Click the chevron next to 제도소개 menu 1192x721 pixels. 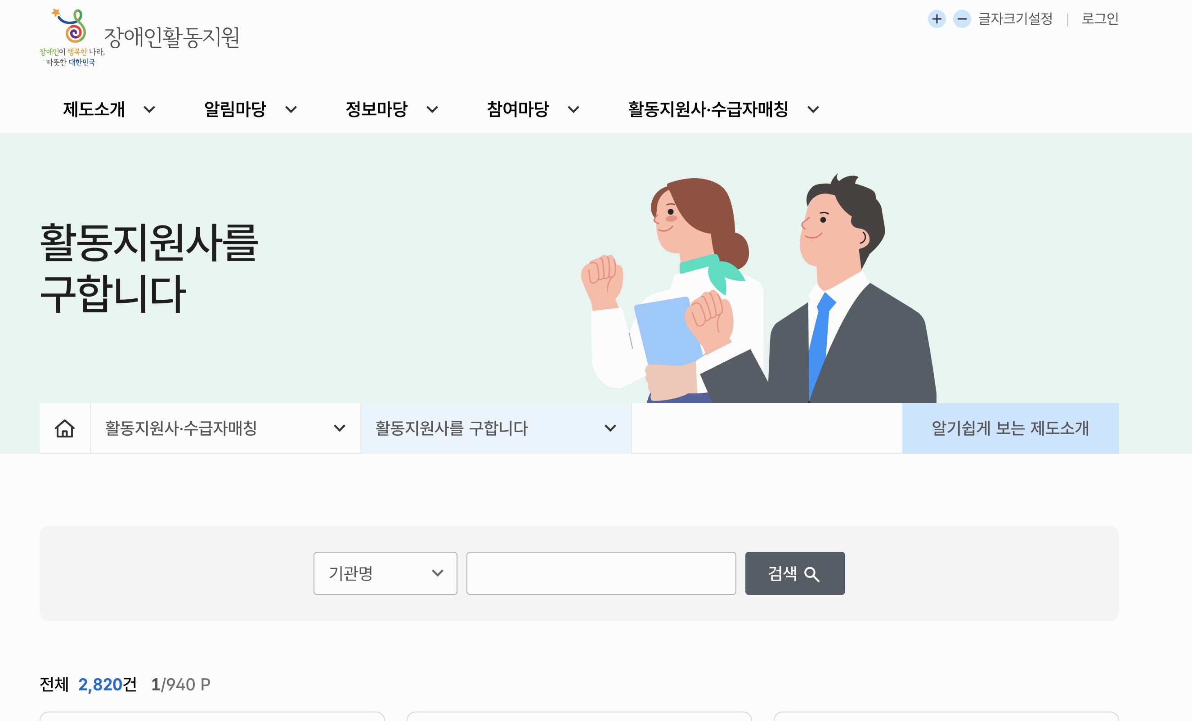150,110
